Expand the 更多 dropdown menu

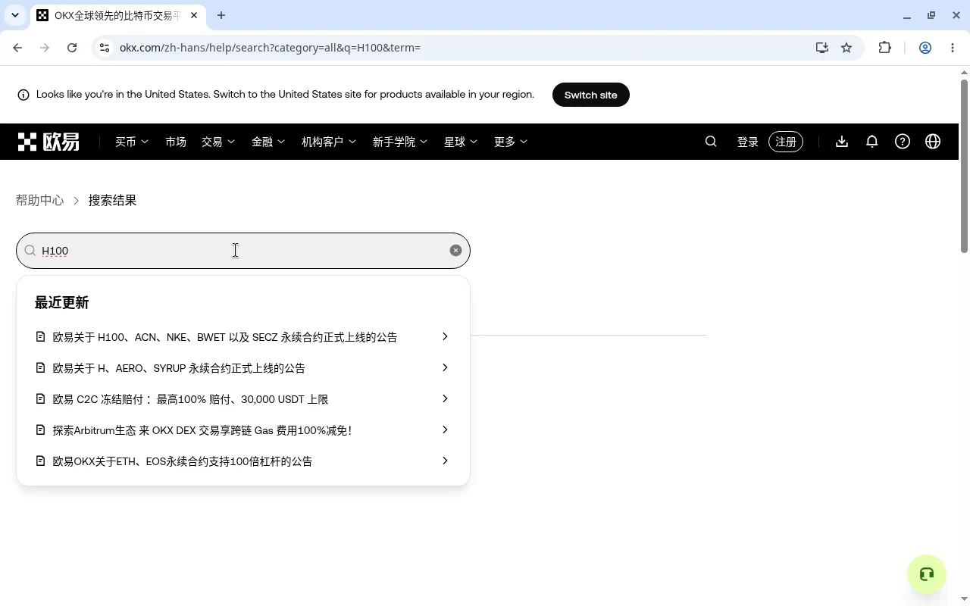[511, 142]
